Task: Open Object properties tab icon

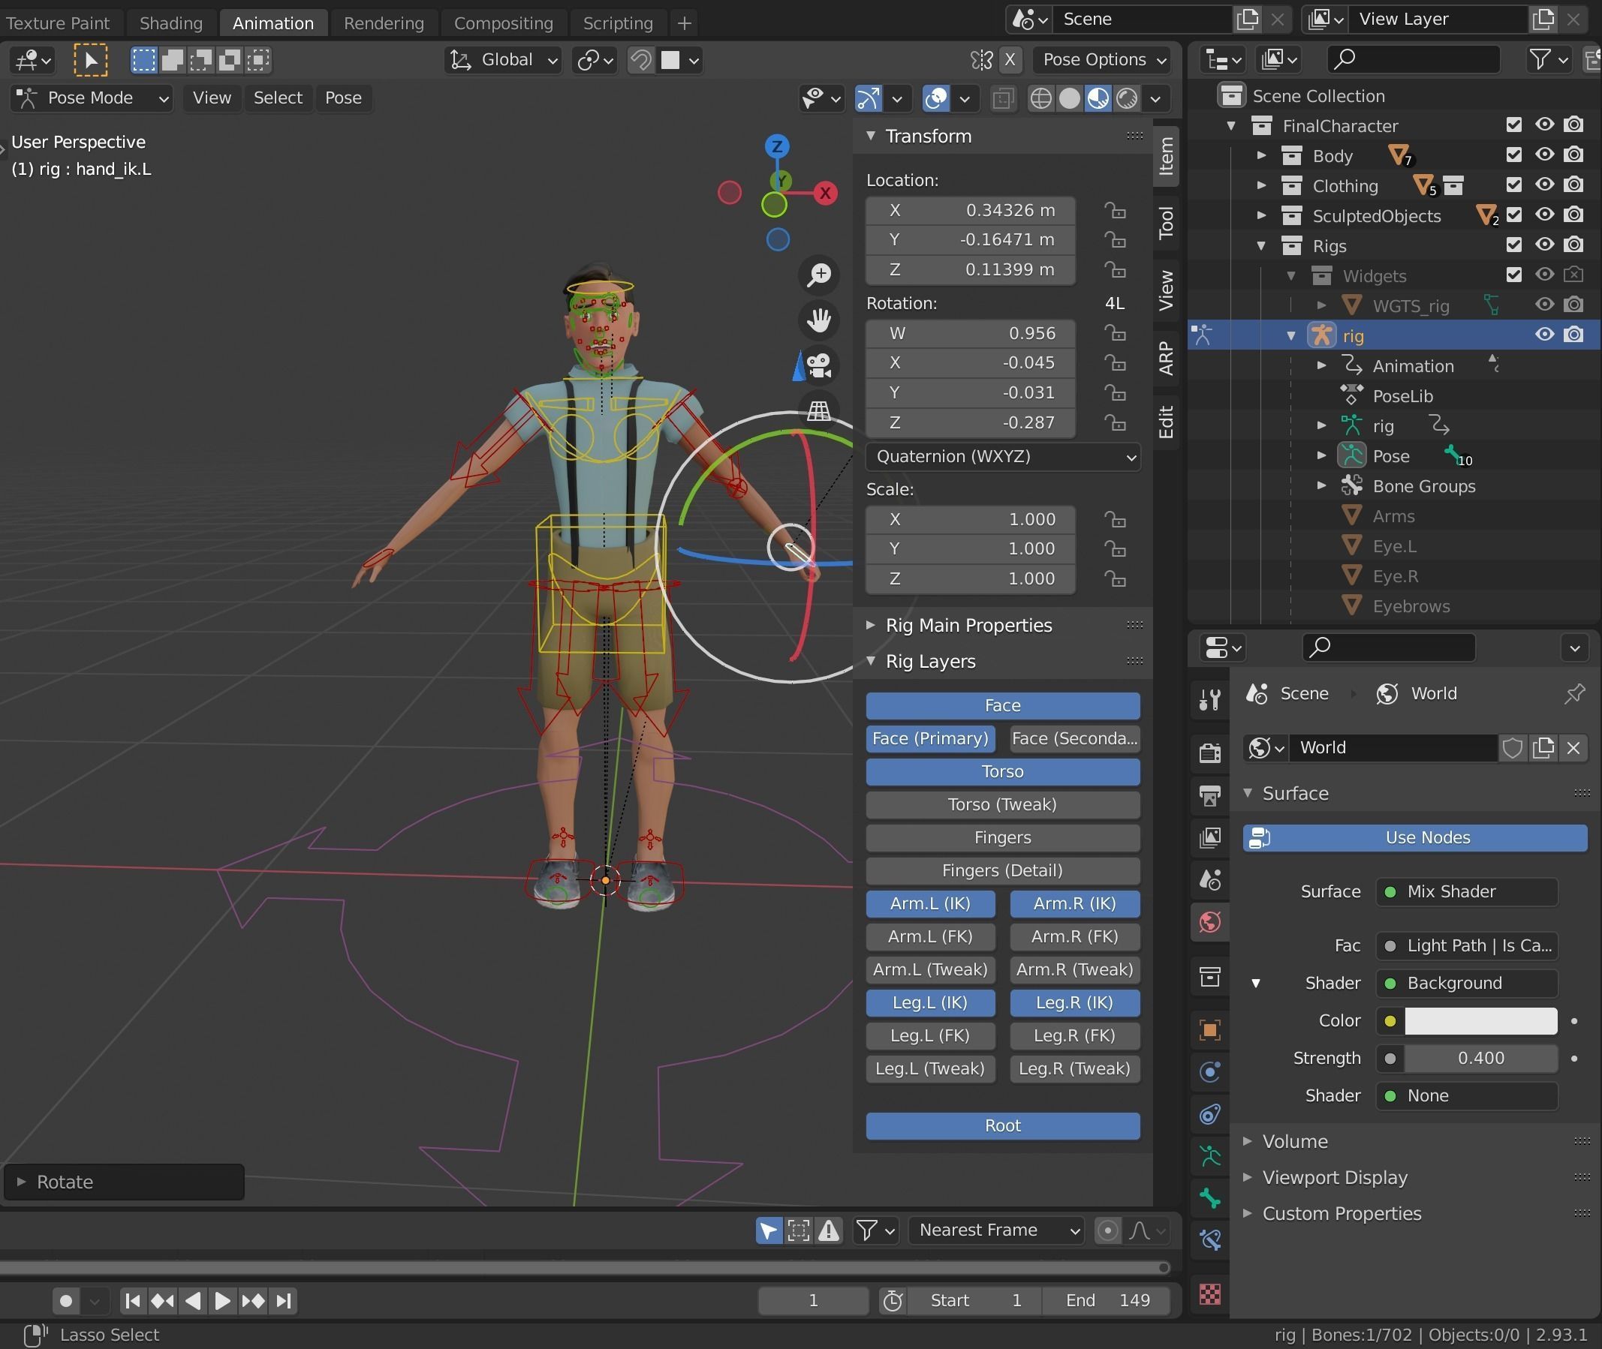Action: (x=1209, y=1030)
